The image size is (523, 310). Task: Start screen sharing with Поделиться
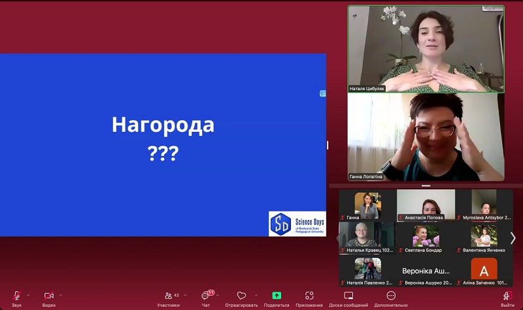point(277,296)
